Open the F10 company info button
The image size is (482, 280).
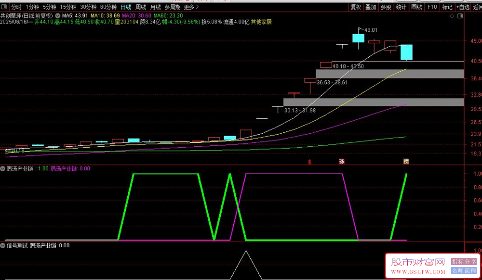pyautogui.click(x=432, y=7)
